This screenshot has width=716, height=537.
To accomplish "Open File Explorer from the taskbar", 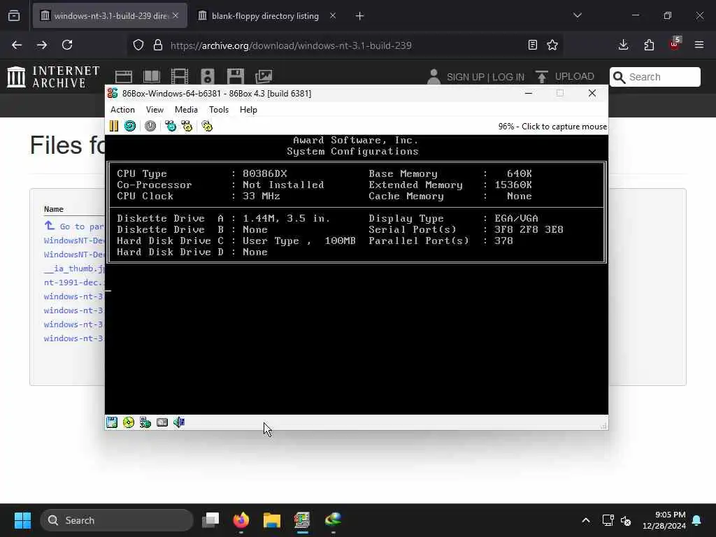I will point(272,520).
